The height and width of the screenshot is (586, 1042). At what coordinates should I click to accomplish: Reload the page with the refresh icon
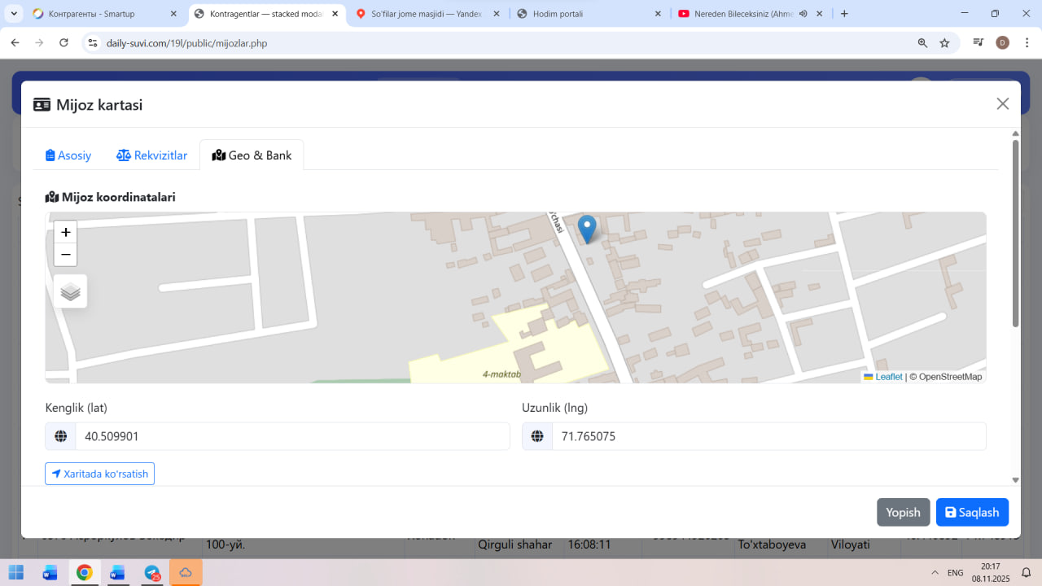coord(63,42)
